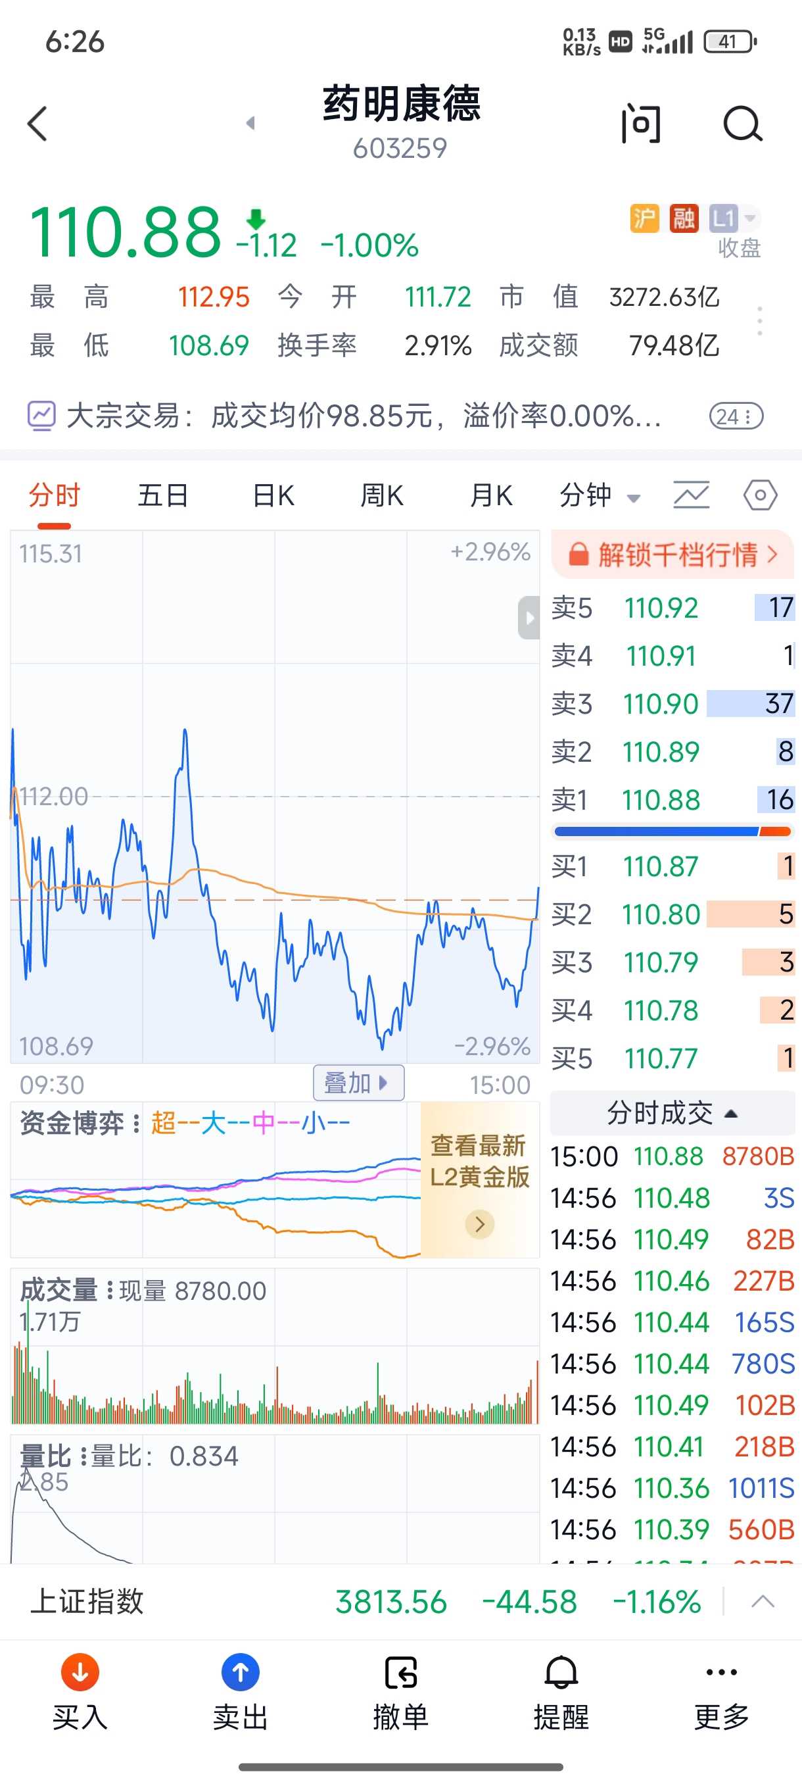802x1784 pixels.
Task: Tap the 14:56 110.36 1011S trade
Action: [x=672, y=1488]
